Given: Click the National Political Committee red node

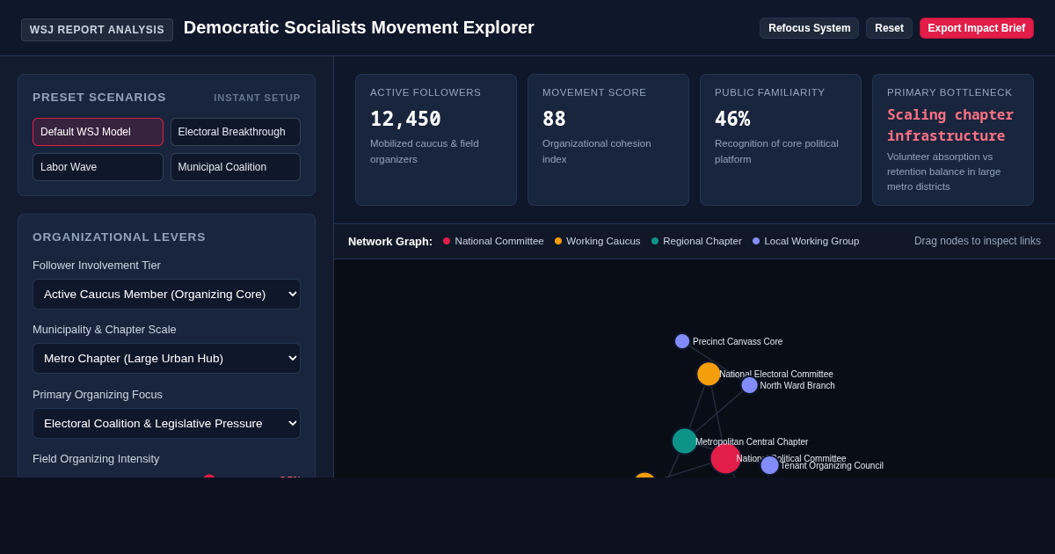Looking at the screenshot, I should click(725, 458).
